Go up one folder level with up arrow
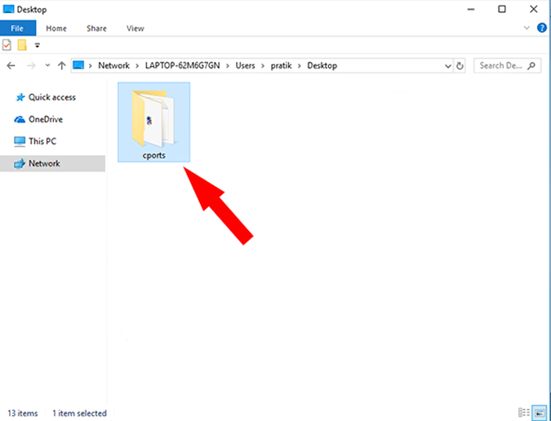Image resolution: width=551 pixels, height=421 pixels. (61, 65)
